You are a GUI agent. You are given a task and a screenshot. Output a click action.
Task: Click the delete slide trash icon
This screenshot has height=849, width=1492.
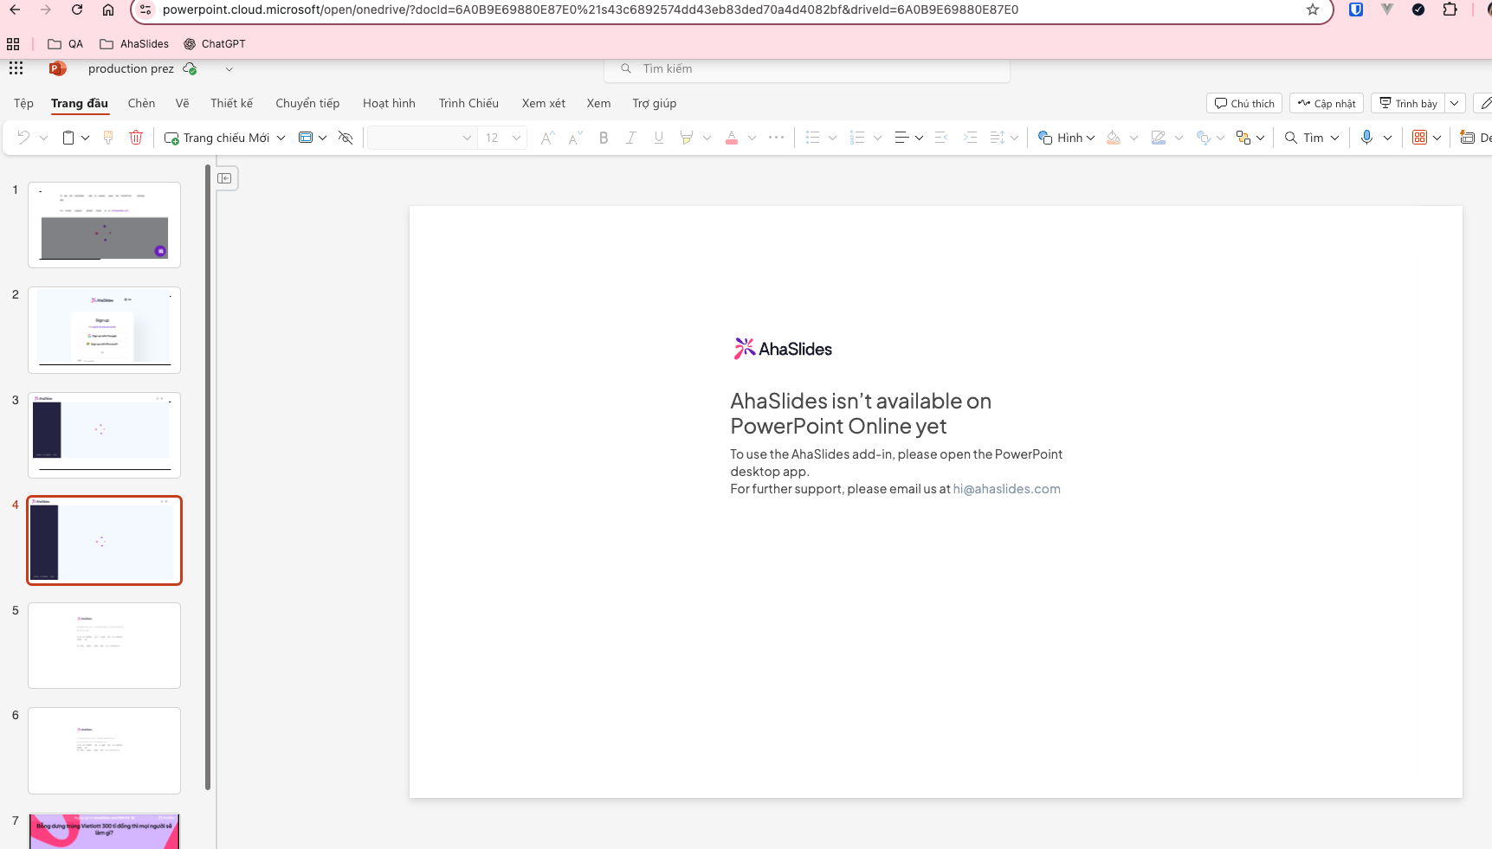[x=136, y=138]
